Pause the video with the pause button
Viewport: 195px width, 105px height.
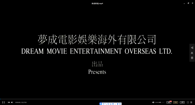pos(3,102)
